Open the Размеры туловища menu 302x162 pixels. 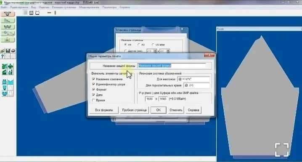pyautogui.click(x=64, y=7)
